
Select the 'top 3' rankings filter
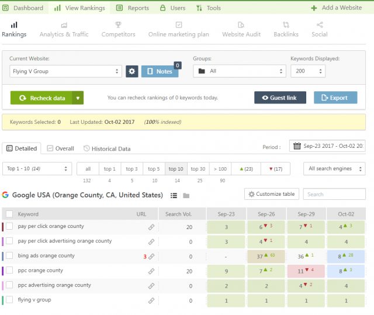click(x=132, y=168)
